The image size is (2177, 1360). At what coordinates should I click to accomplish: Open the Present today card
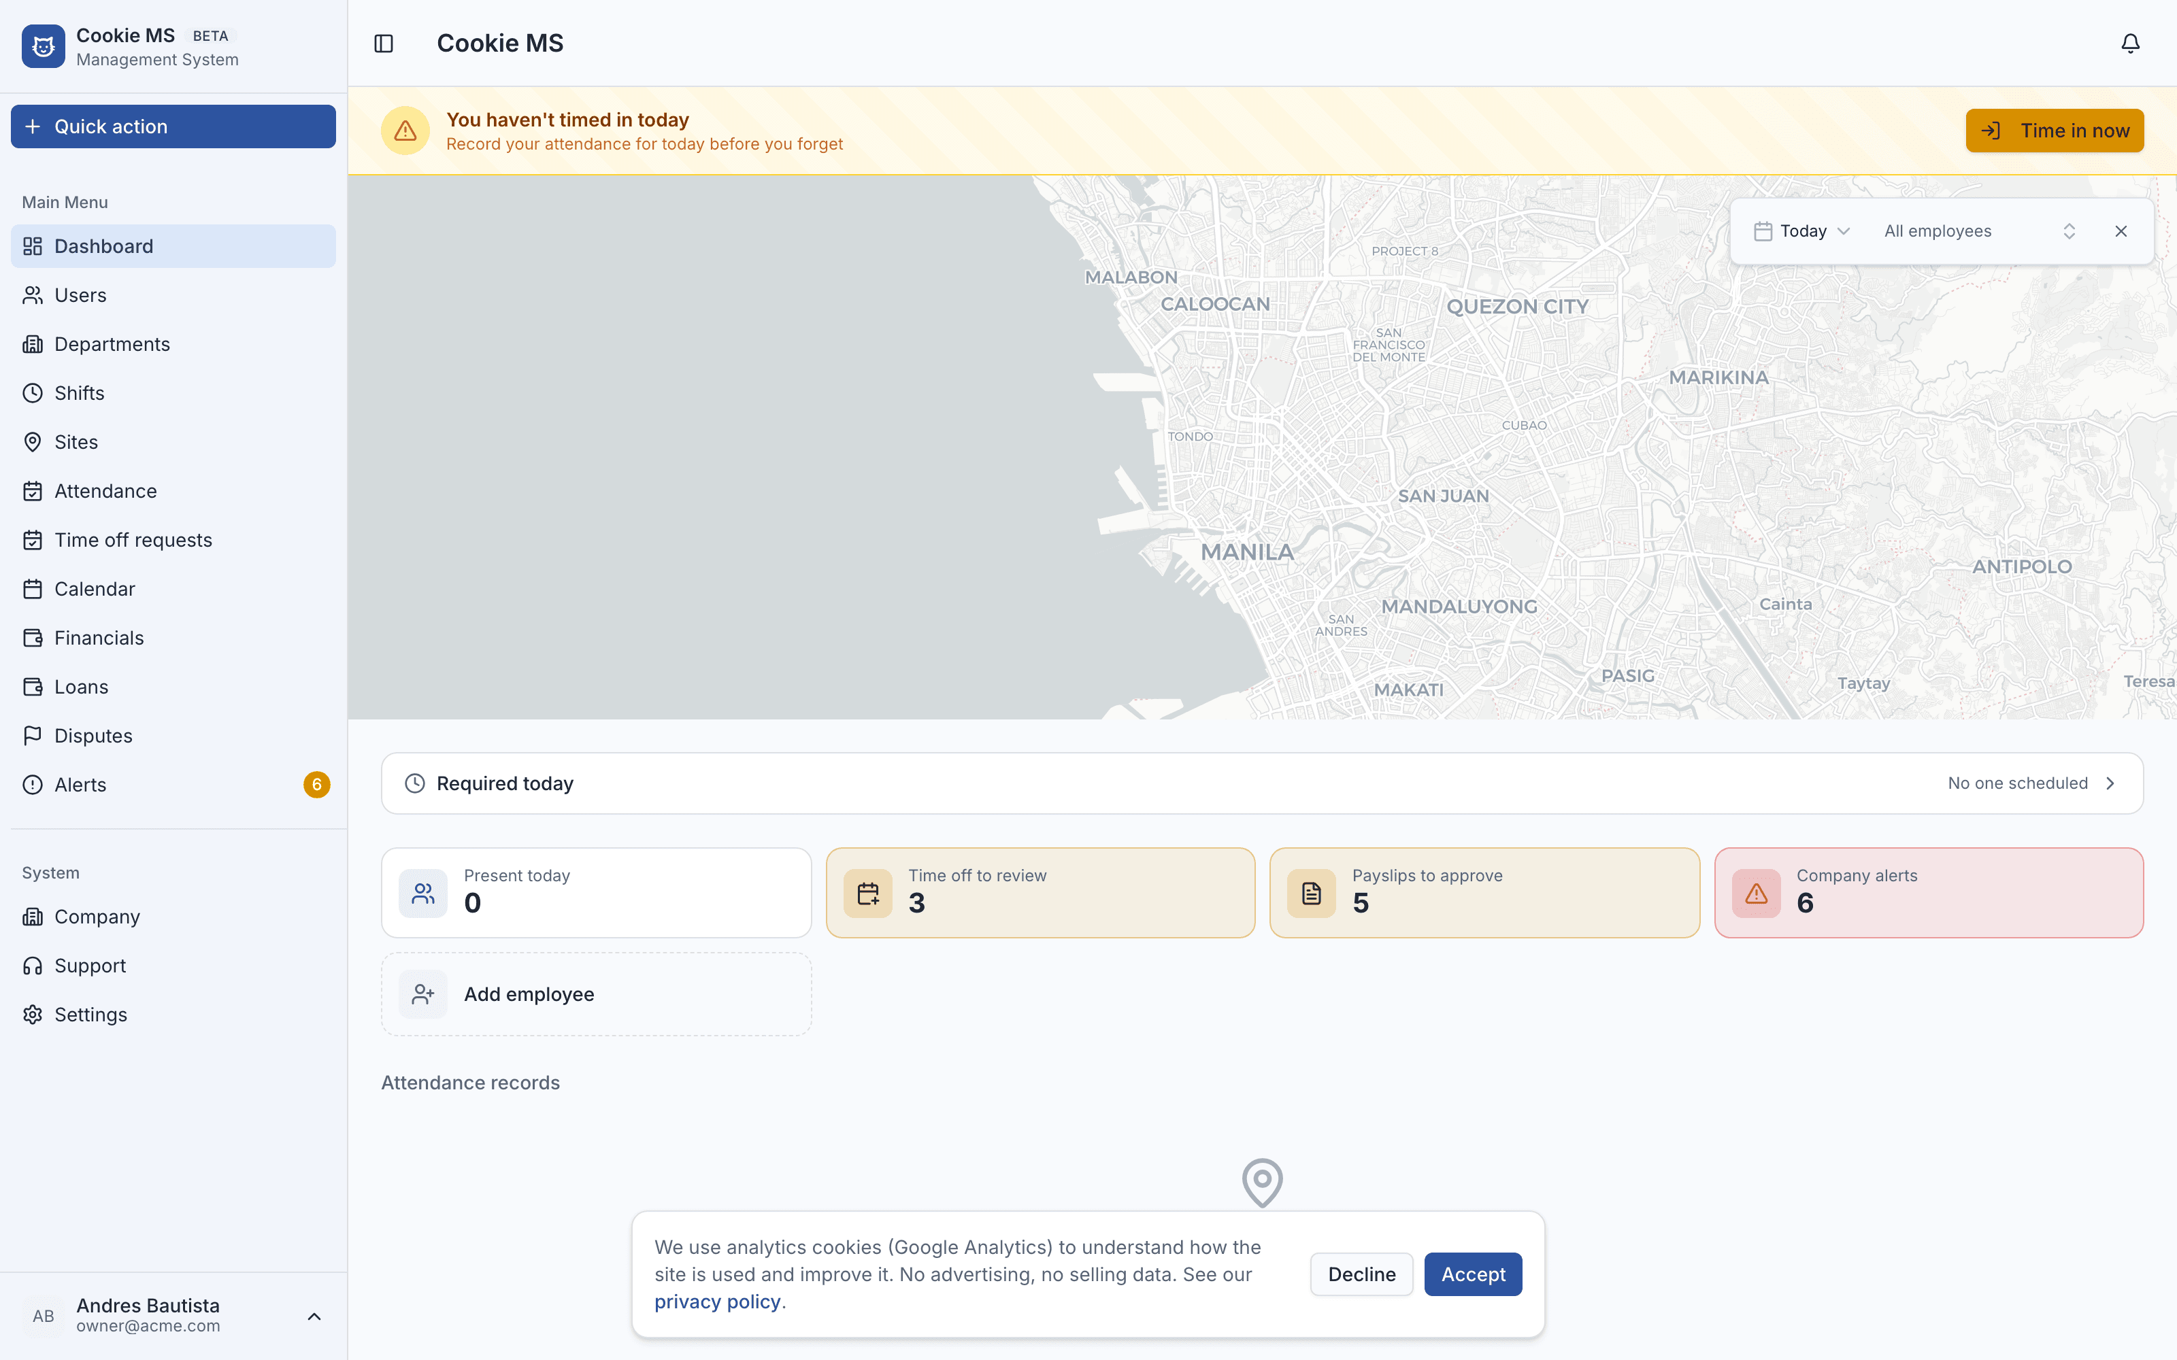click(x=597, y=893)
